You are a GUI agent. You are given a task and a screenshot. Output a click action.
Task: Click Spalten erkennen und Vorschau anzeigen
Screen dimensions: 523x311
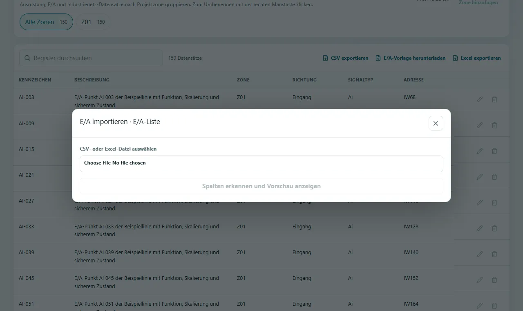[261, 186]
